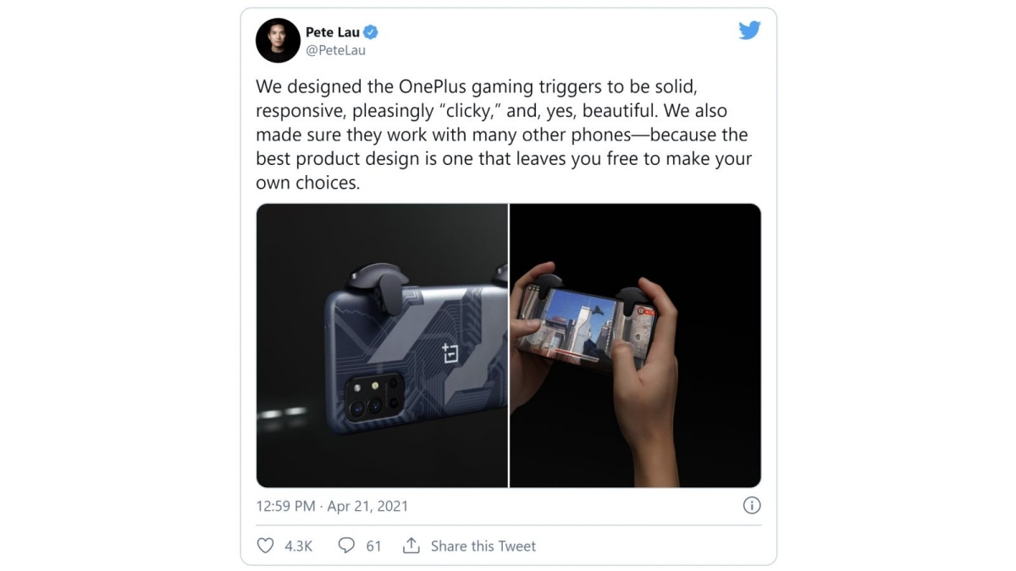Screen dimensions: 1016x571
Task: Click the camera module in left photo
Action: coord(371,396)
